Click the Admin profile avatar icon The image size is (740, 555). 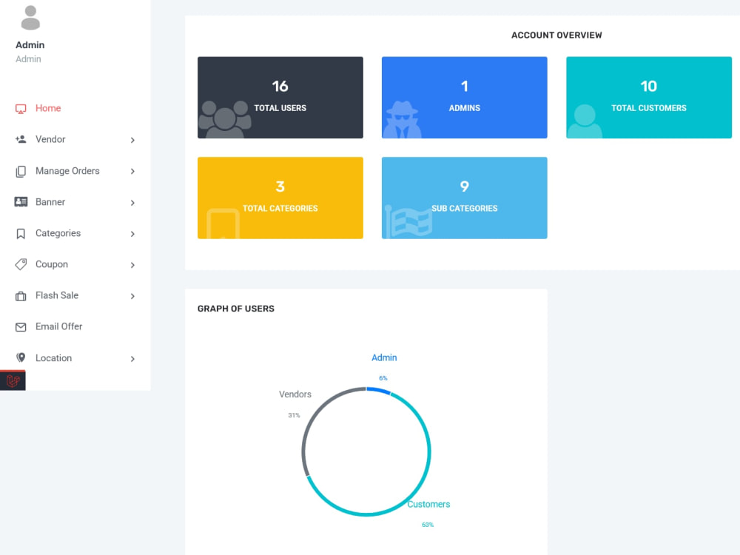[30, 18]
